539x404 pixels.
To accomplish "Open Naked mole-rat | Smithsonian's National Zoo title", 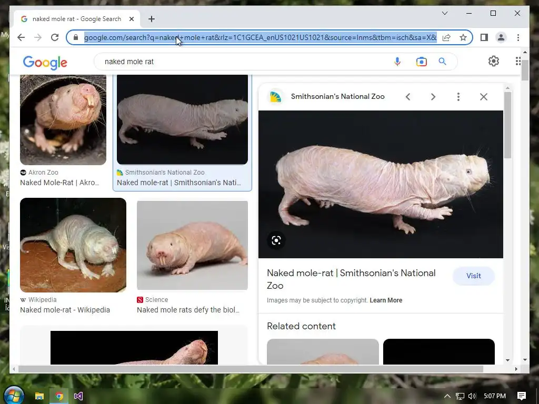I will [351, 279].
